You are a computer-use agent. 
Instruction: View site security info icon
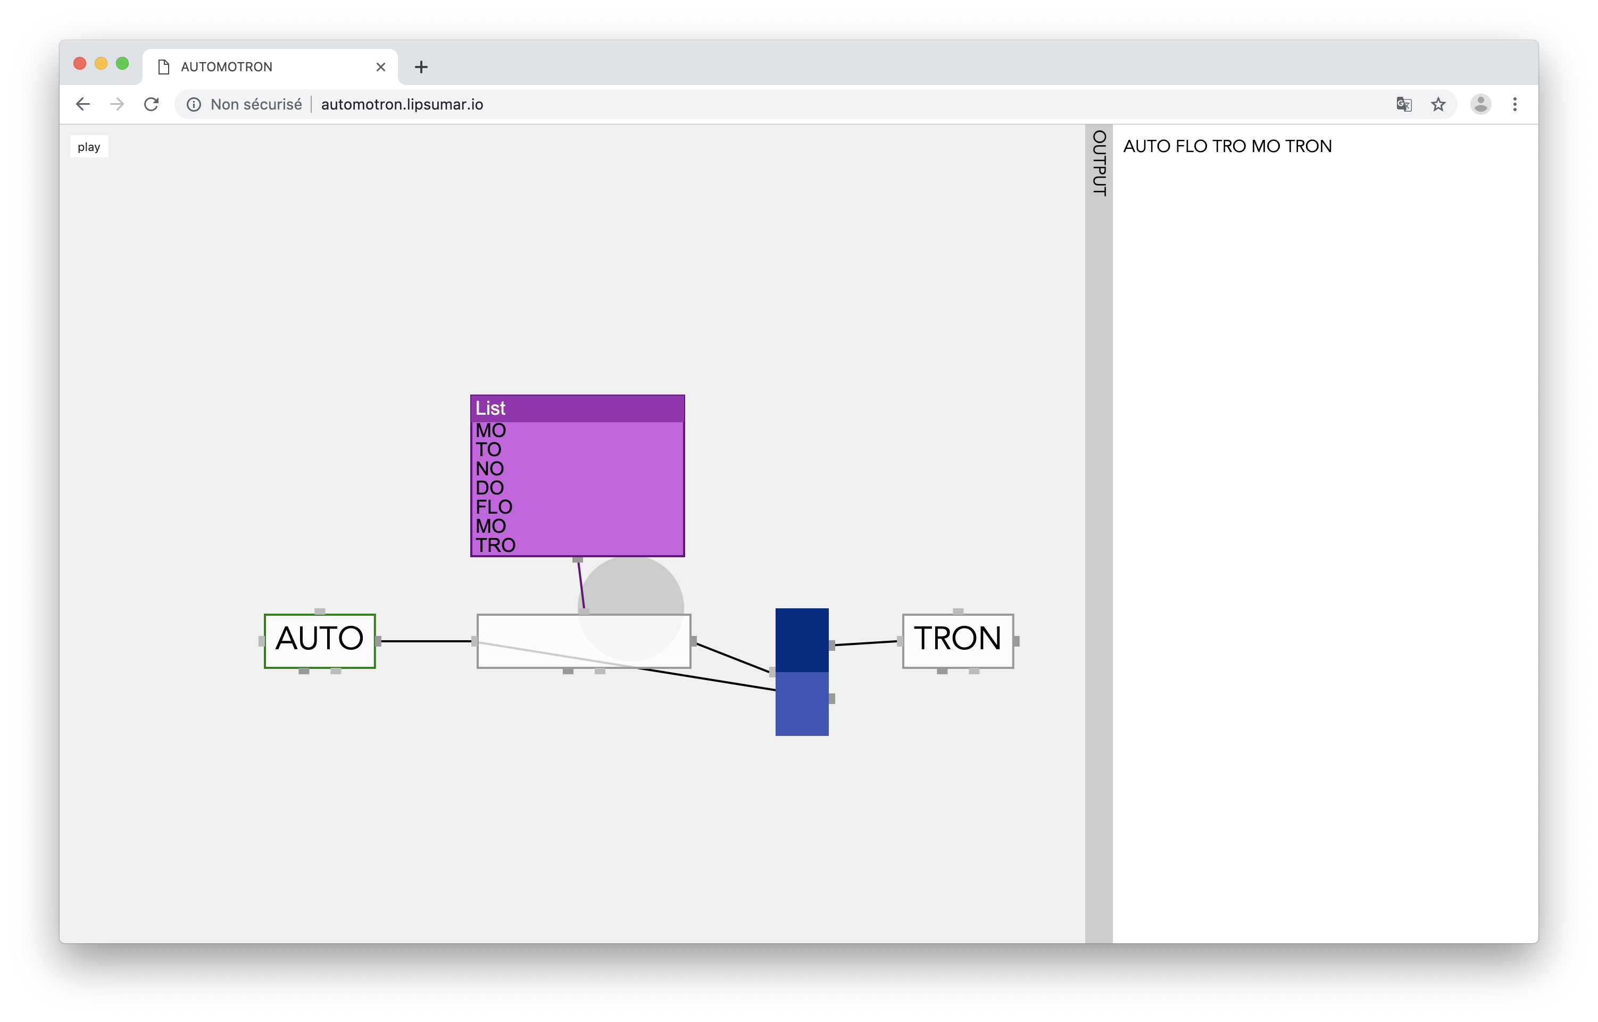(x=194, y=104)
